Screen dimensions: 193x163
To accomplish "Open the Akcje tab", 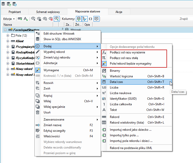I will tap(119, 12).
